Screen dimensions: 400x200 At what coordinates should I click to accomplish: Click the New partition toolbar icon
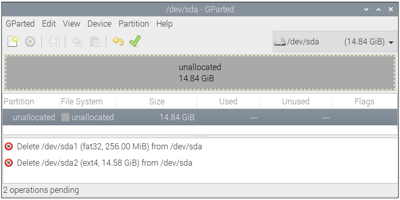point(13,41)
